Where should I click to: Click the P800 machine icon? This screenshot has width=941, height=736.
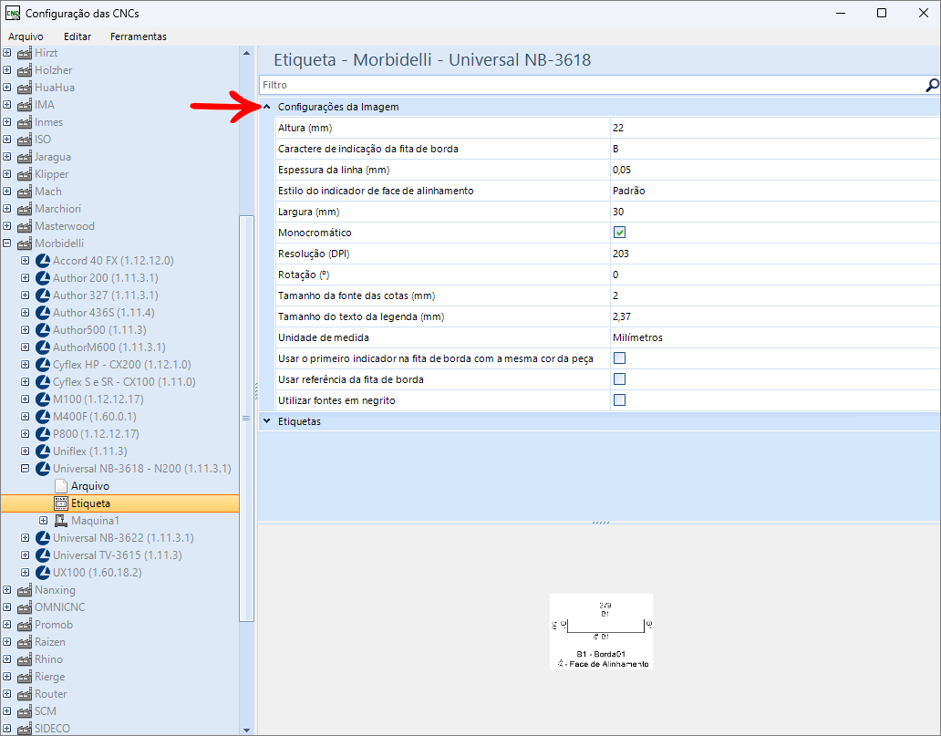(43, 434)
